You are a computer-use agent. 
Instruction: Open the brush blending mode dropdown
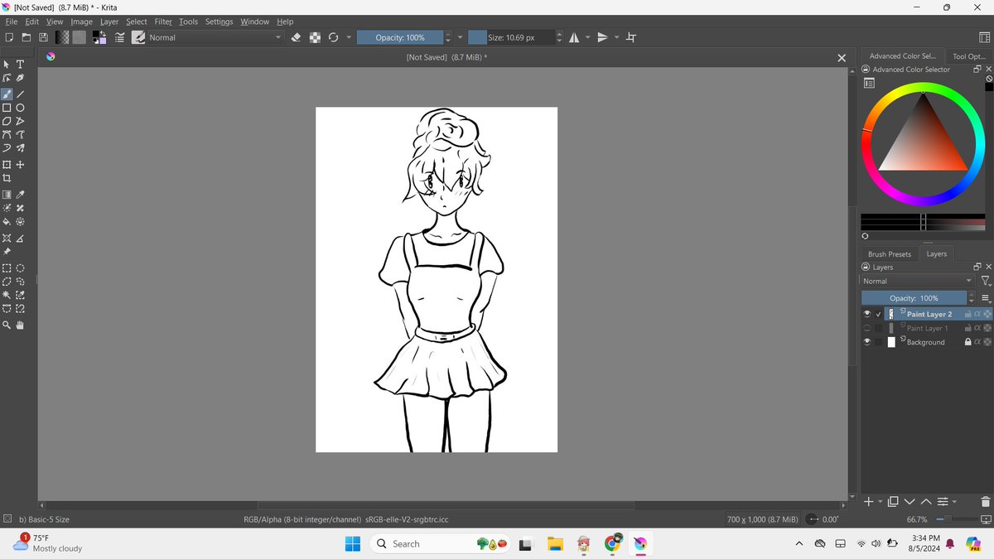[x=215, y=37]
